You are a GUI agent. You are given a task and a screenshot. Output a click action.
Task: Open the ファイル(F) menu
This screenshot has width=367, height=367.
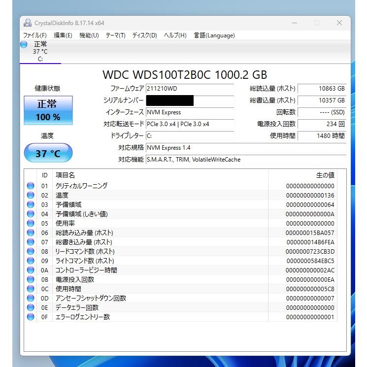coord(34,35)
